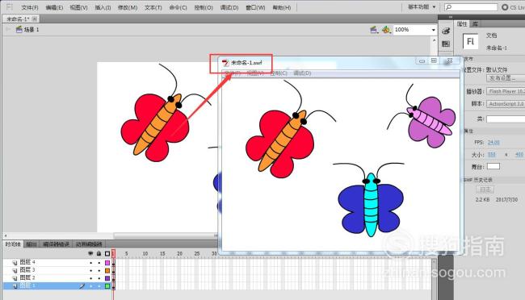Switch to the 输出 tab
The height and width of the screenshot is (300, 525).
click(31, 244)
